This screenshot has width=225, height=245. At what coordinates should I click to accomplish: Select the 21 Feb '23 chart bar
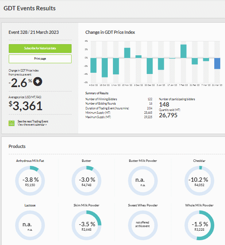pos(195,61)
